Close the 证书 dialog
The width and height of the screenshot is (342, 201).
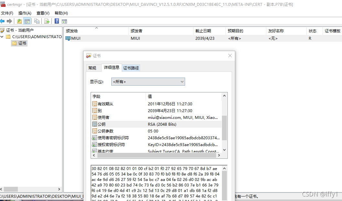tap(230, 56)
